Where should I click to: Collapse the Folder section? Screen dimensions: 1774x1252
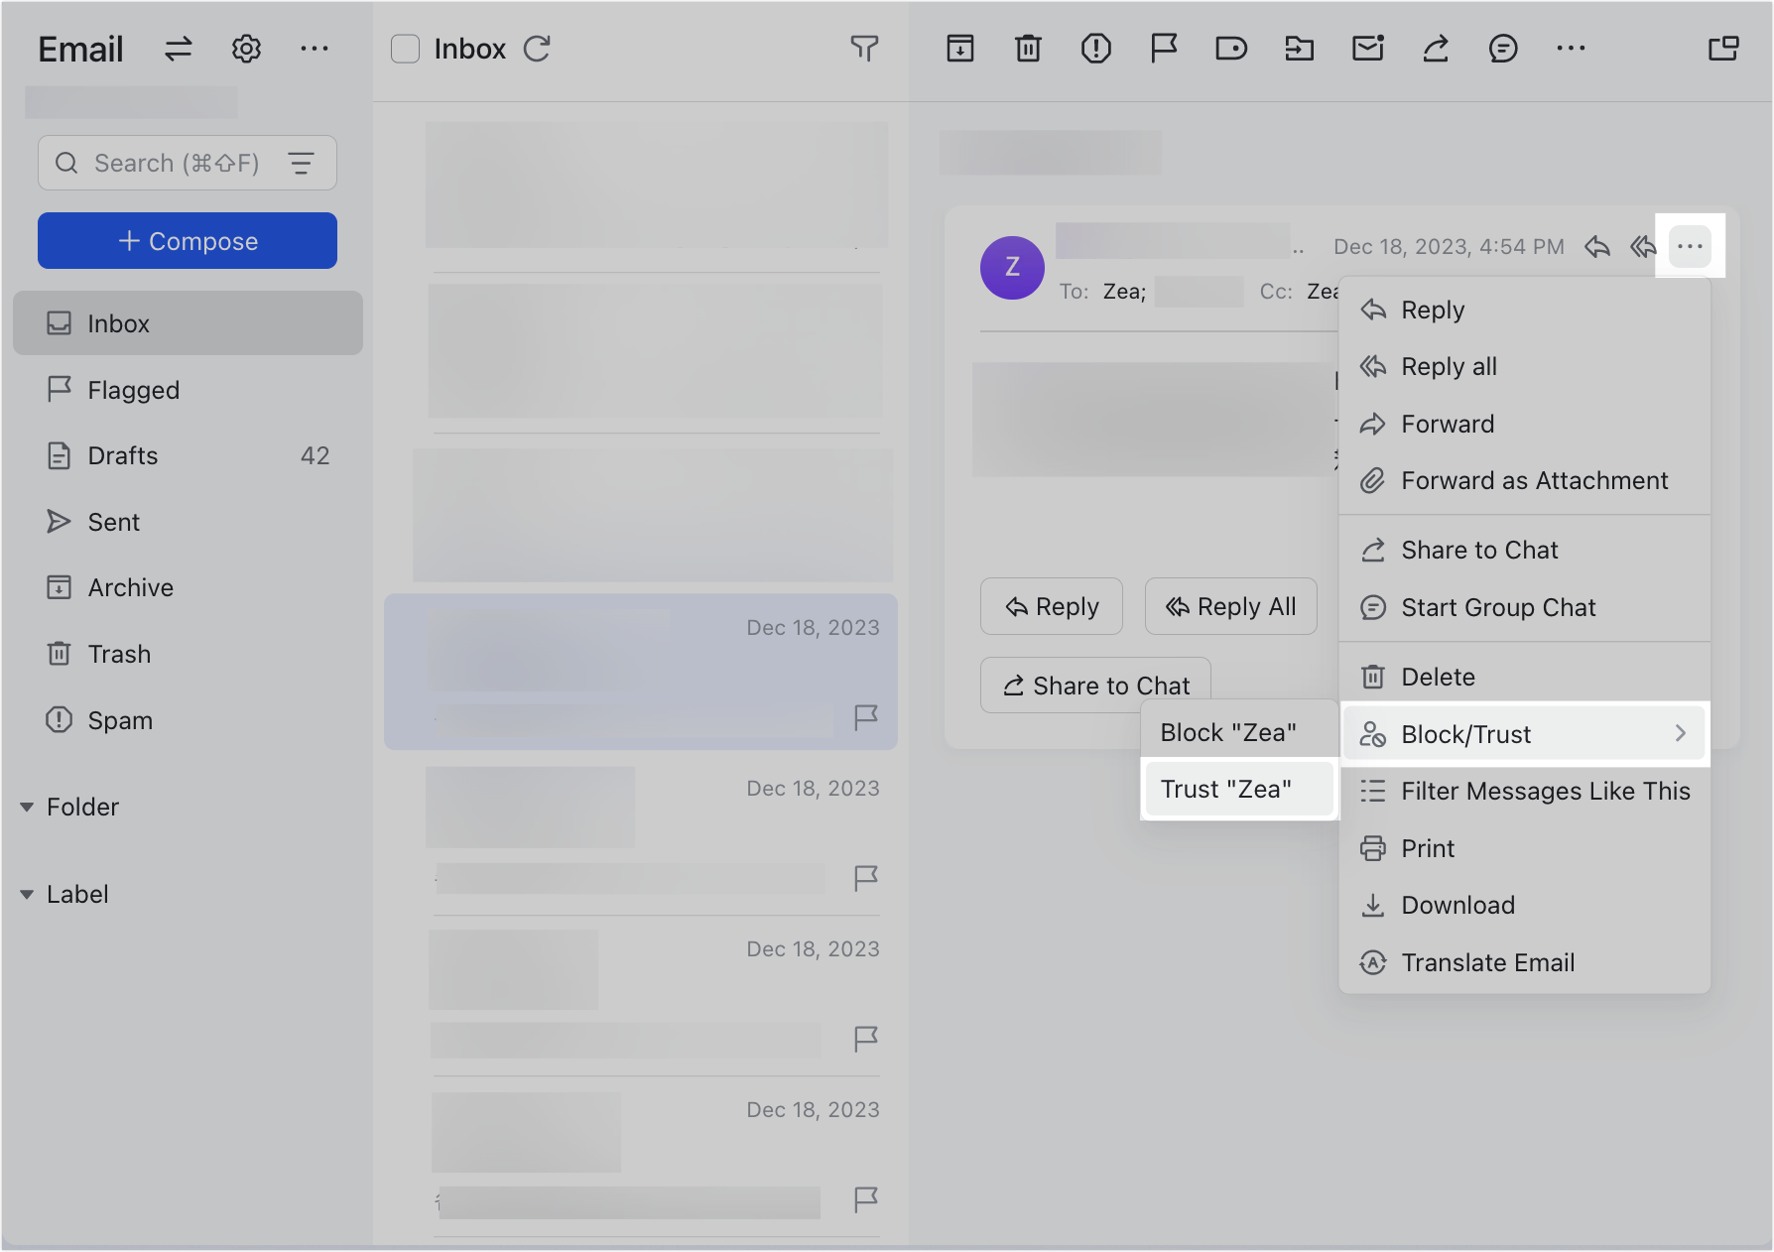click(x=27, y=808)
